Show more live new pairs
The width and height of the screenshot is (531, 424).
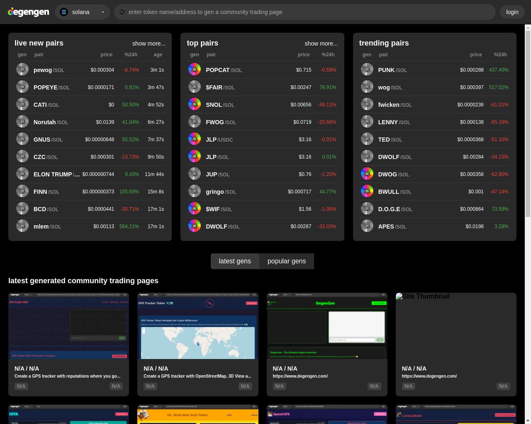pos(149,43)
